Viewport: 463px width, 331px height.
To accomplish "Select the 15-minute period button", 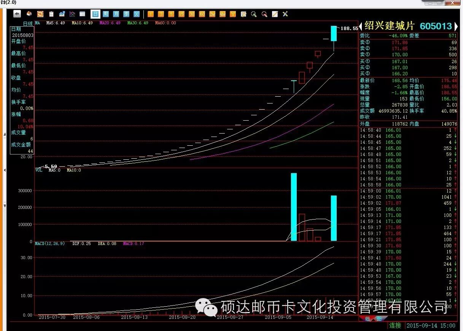I will click(x=181, y=14).
